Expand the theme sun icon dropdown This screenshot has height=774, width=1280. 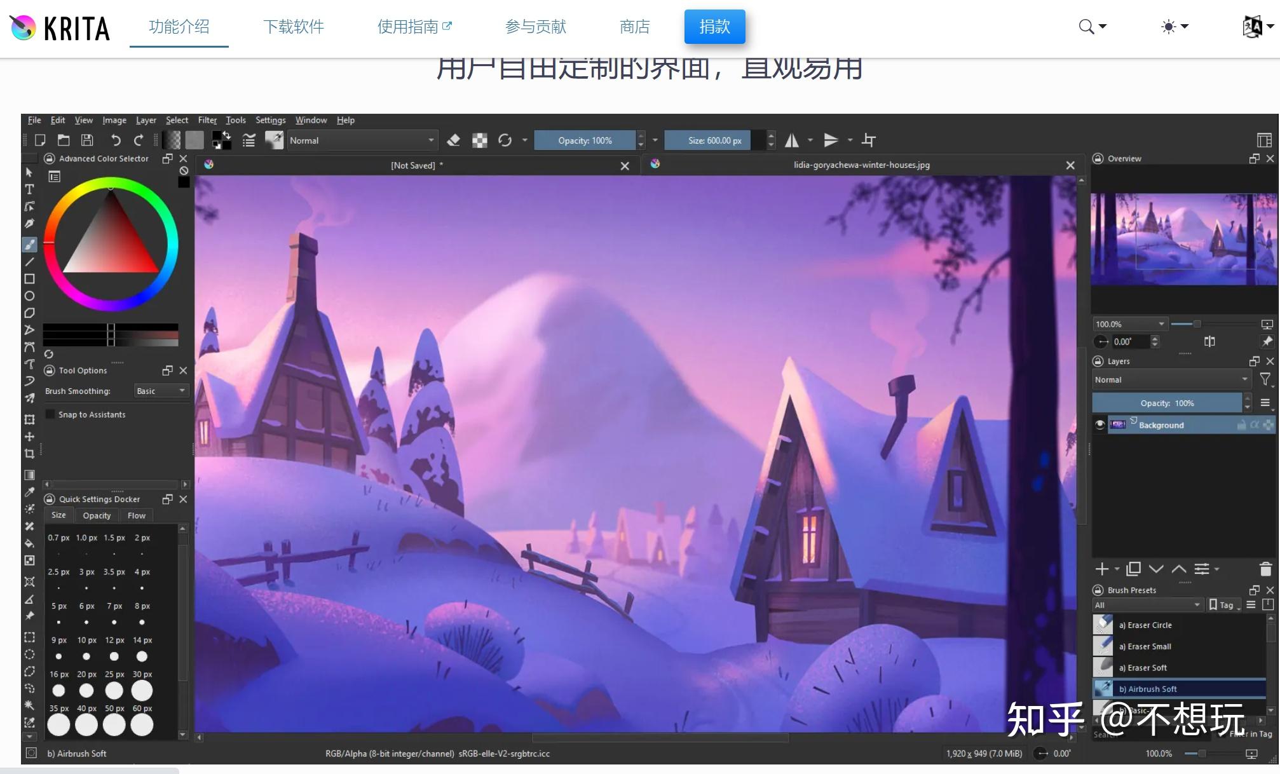[x=1174, y=27]
